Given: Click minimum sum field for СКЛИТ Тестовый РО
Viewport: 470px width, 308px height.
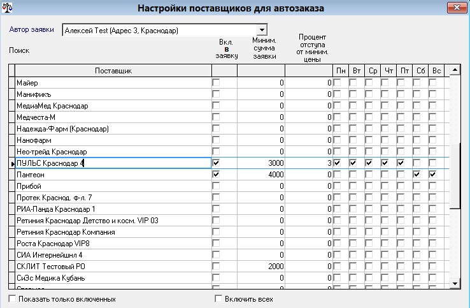Looking at the screenshot, I should (x=261, y=267).
